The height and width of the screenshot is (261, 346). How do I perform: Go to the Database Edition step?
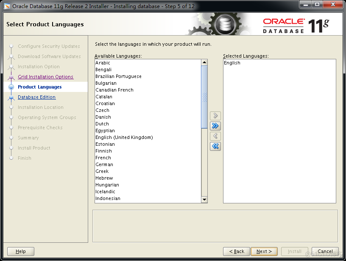(x=36, y=97)
